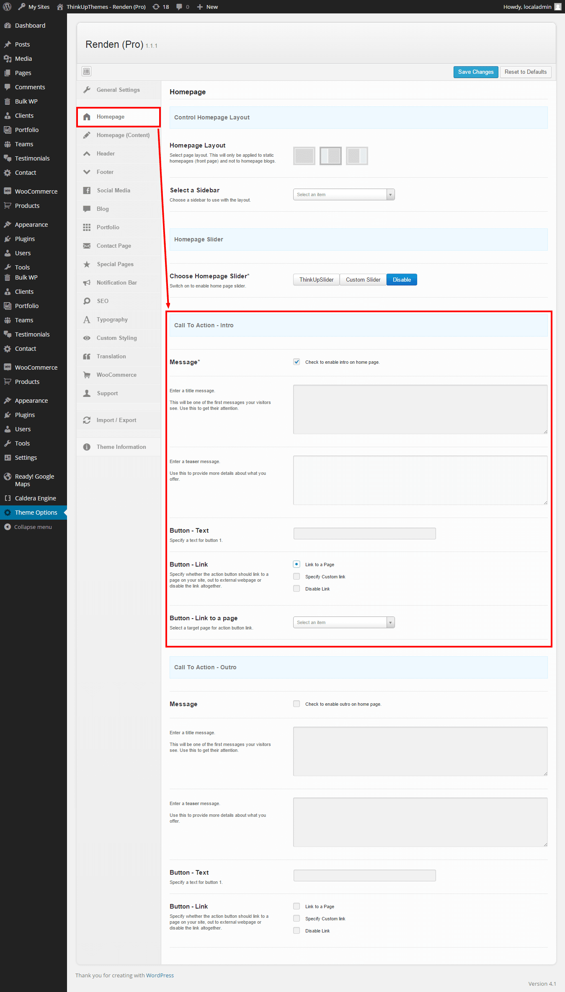This screenshot has width=565, height=992.
Task: Follow the WordPress link in footer
Action: [x=160, y=975]
